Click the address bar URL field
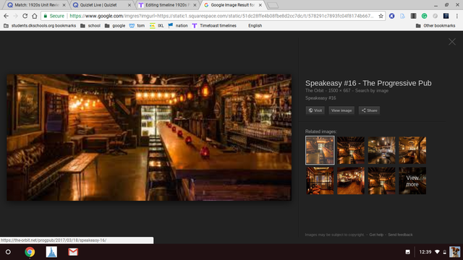Viewport: 463px width, 260px height. coord(221,16)
